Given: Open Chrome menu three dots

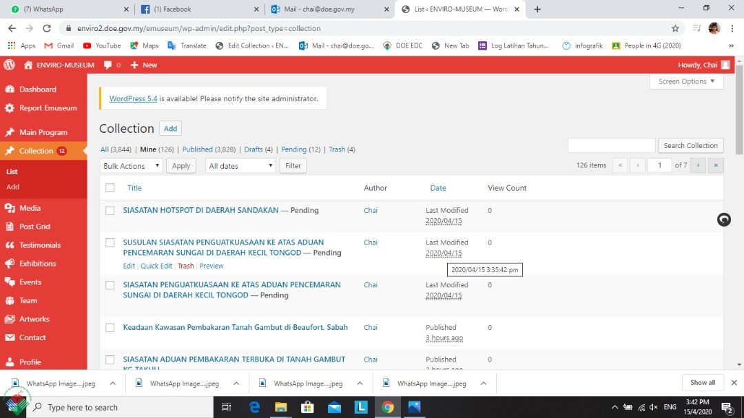Looking at the screenshot, I should tap(732, 28).
